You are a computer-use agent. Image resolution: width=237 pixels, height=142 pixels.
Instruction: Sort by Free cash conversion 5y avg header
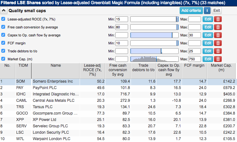(x=118, y=71)
